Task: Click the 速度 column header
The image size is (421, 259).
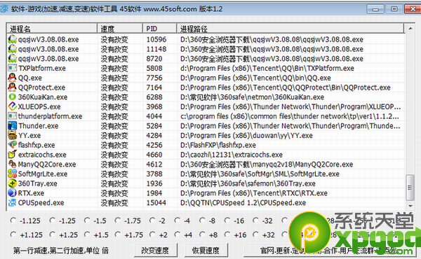Action: [x=120, y=29]
